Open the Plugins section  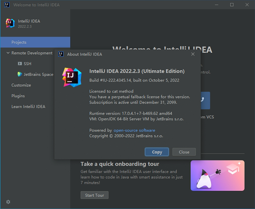point(18,96)
